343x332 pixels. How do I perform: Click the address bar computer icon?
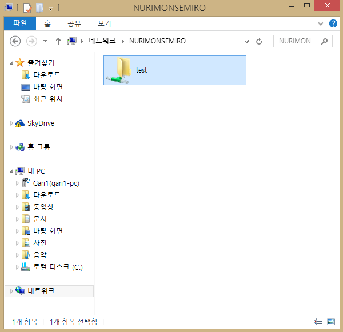[x=72, y=41]
